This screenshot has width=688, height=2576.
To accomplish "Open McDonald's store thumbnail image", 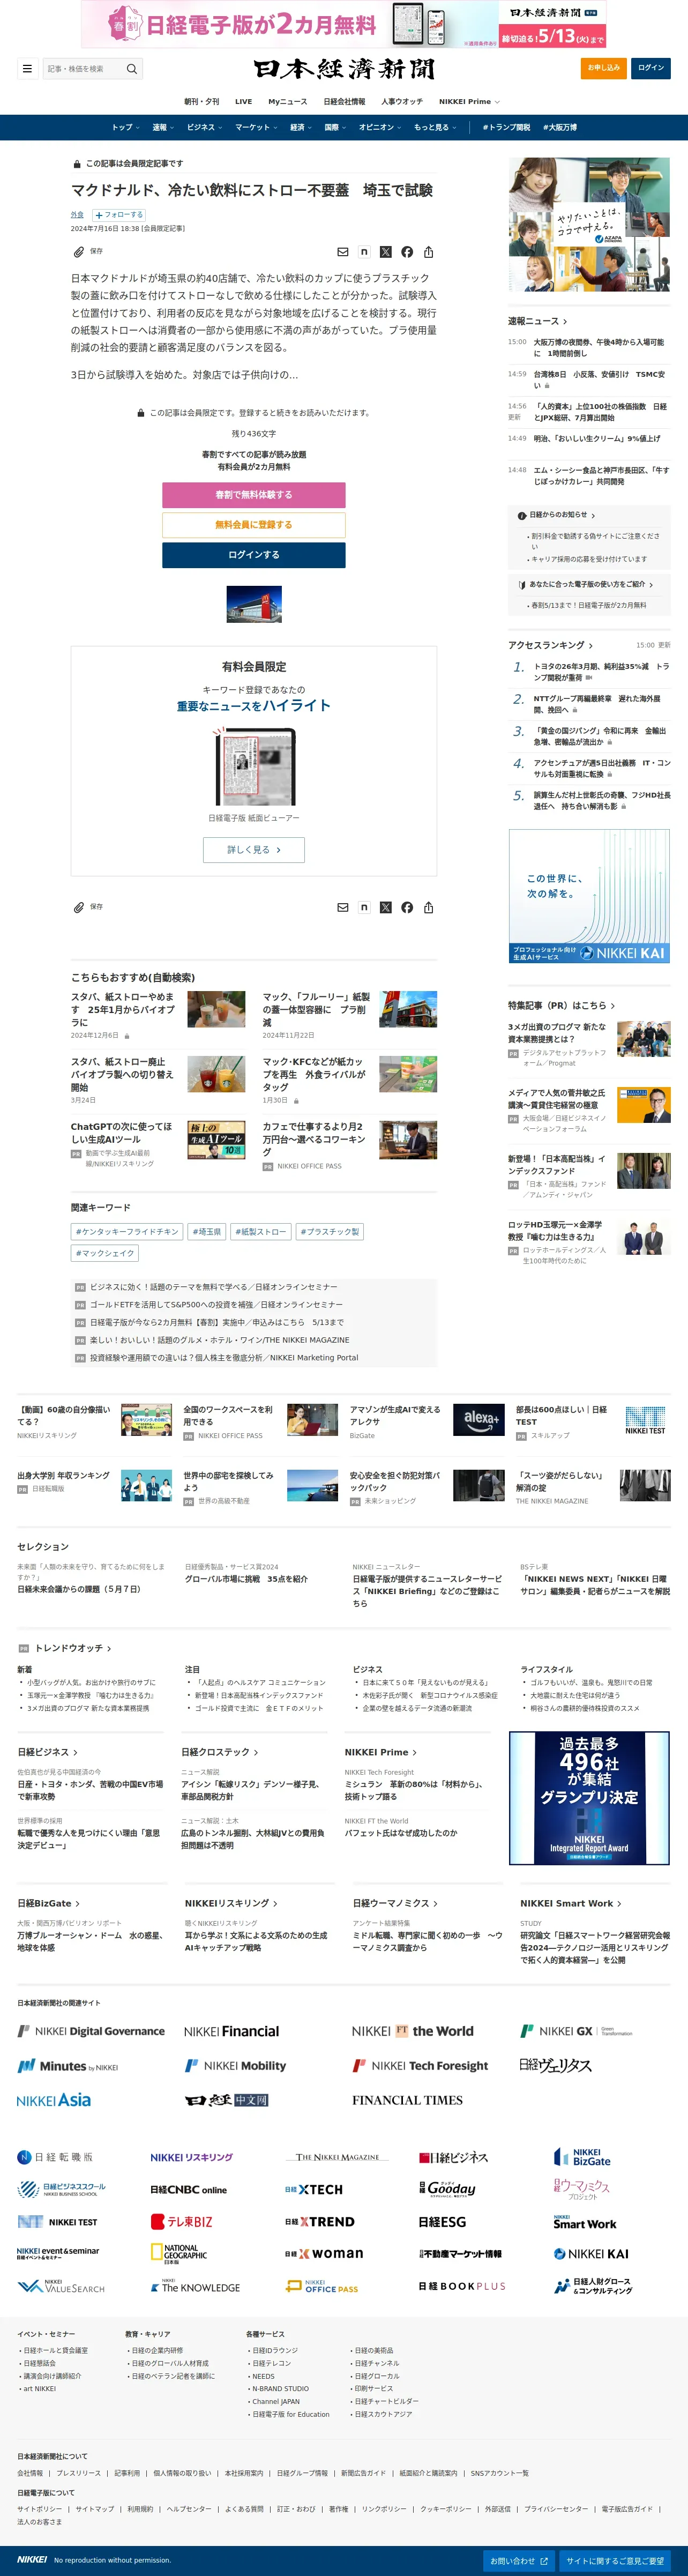I will [x=254, y=605].
